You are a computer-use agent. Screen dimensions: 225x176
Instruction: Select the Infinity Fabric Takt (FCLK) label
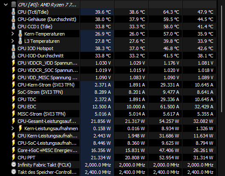[44, 165]
